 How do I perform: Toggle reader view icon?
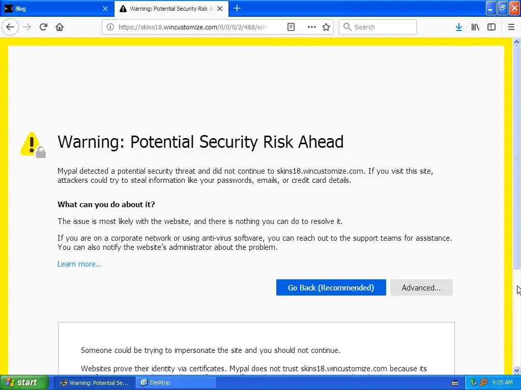pos(291,27)
